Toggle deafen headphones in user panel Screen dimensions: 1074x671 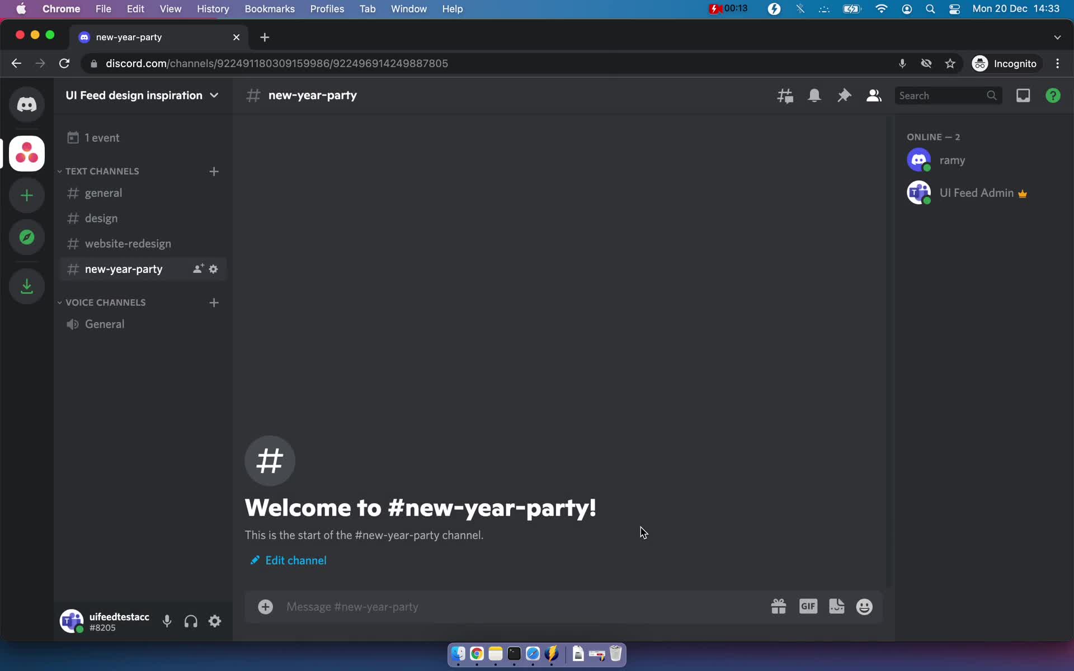coord(191,621)
